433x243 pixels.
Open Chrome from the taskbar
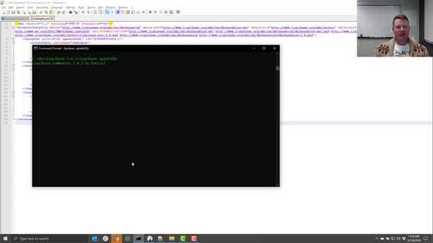coord(116,238)
